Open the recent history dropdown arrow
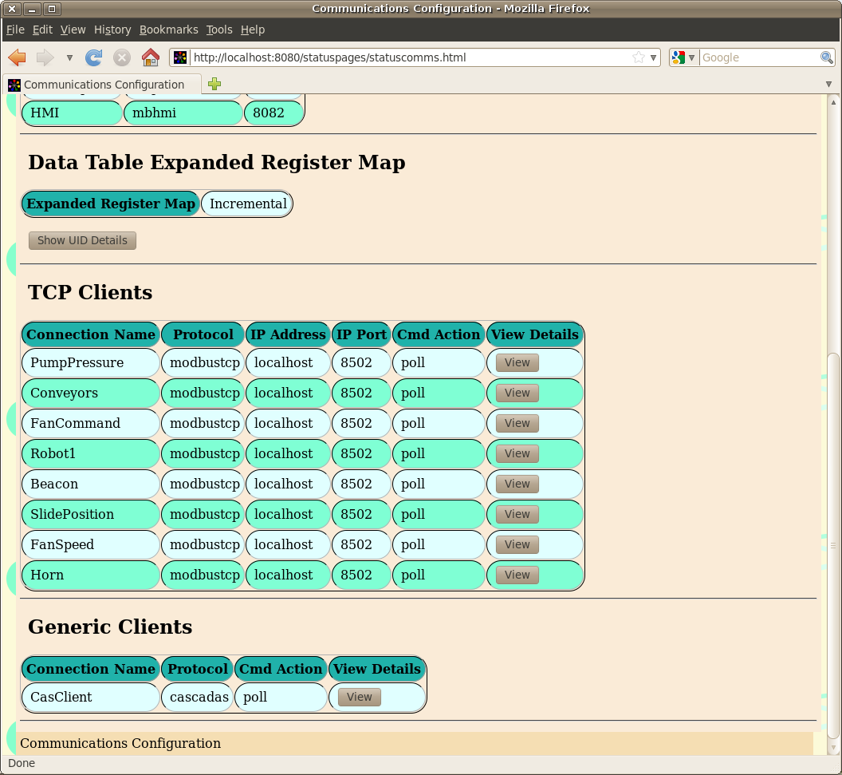 click(69, 57)
